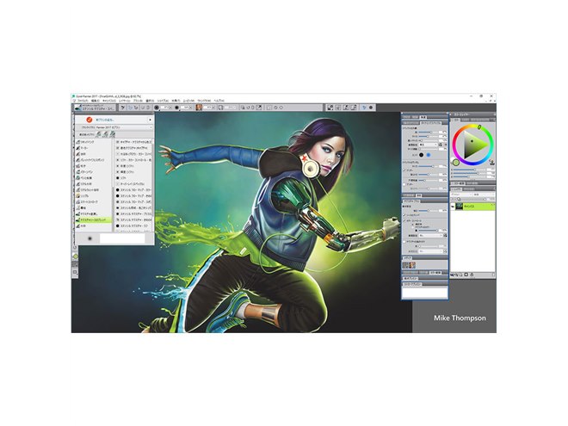
Task: Select the first brush variant in the list
Action: tap(134, 142)
